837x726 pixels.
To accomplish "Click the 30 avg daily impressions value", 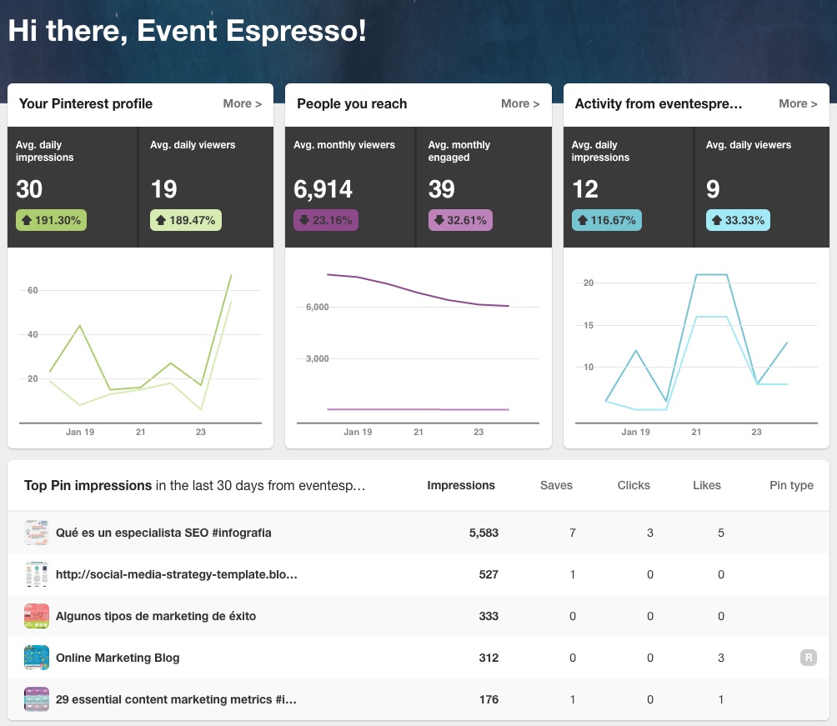I will tap(29, 189).
